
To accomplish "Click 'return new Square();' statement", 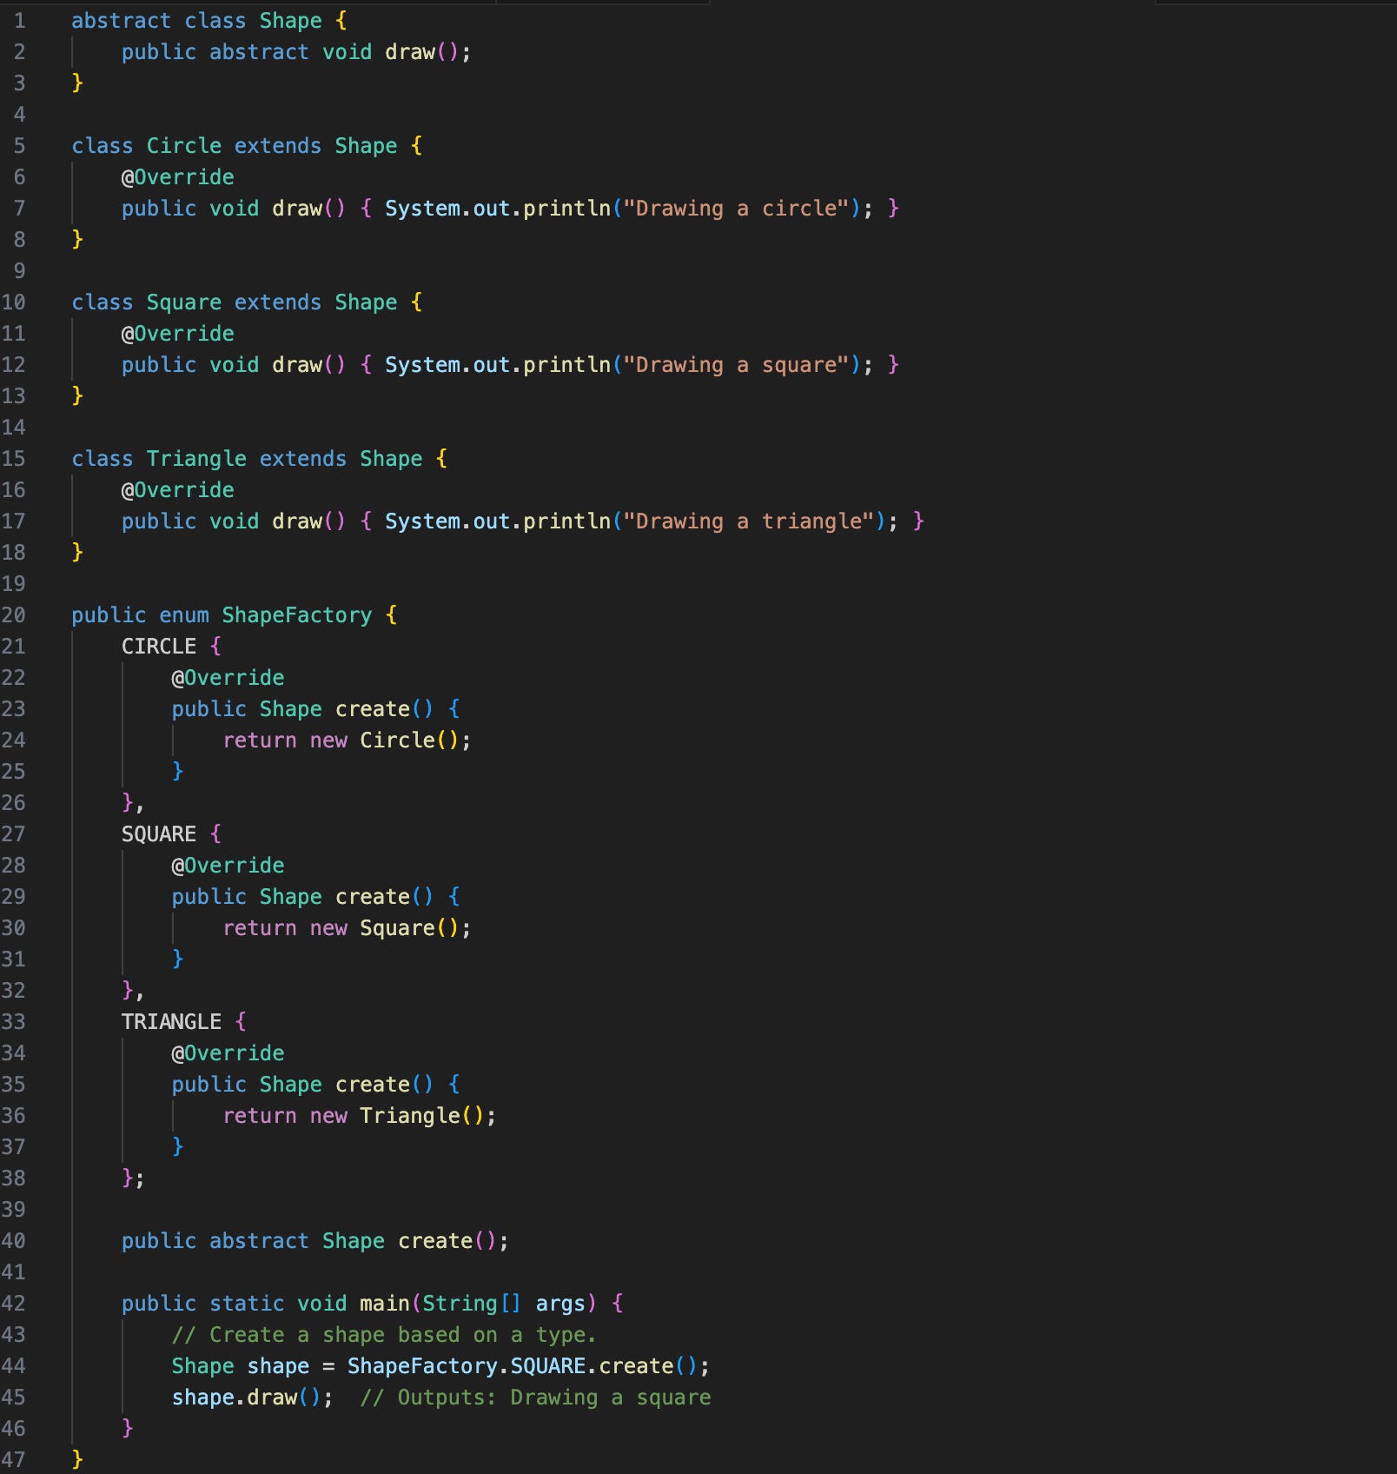I will point(348,928).
